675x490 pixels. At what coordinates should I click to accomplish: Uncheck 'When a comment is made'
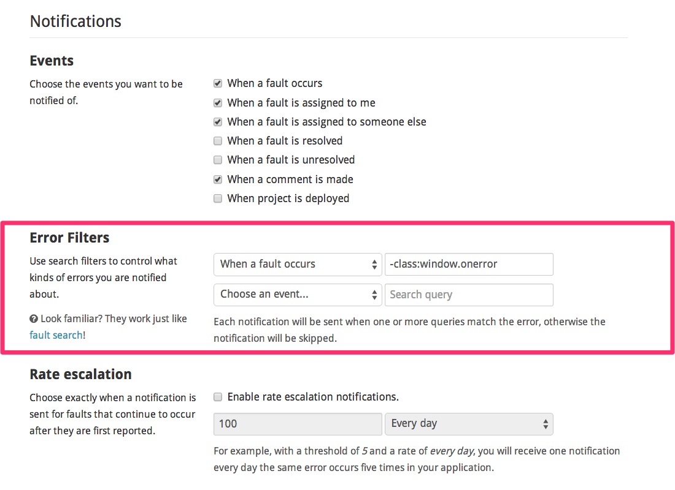(218, 179)
